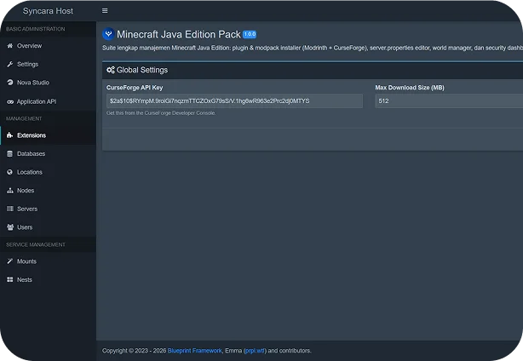Screen dimensions: 523x361
Task: Click the Nests grid icon
Action: pyautogui.click(x=10, y=279)
